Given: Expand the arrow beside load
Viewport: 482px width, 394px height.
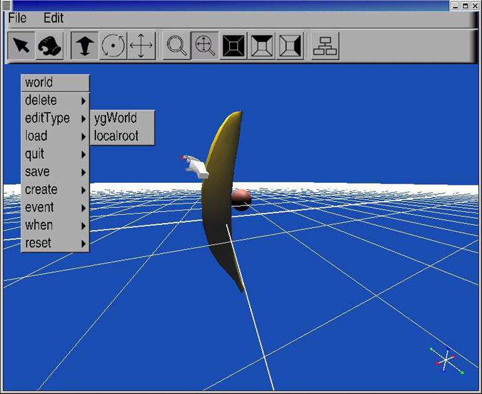Looking at the screenshot, I should point(83,136).
